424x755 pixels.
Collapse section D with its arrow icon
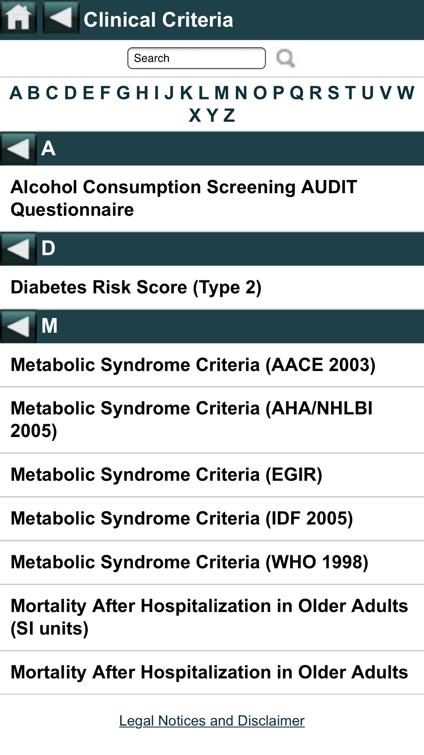point(18,249)
